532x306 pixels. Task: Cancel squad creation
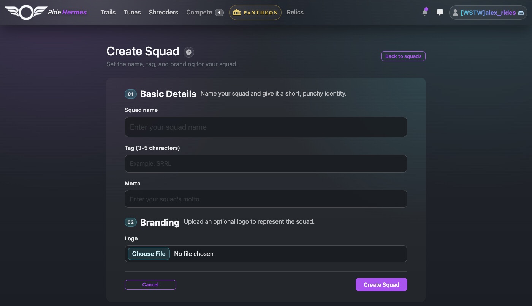pos(150,284)
